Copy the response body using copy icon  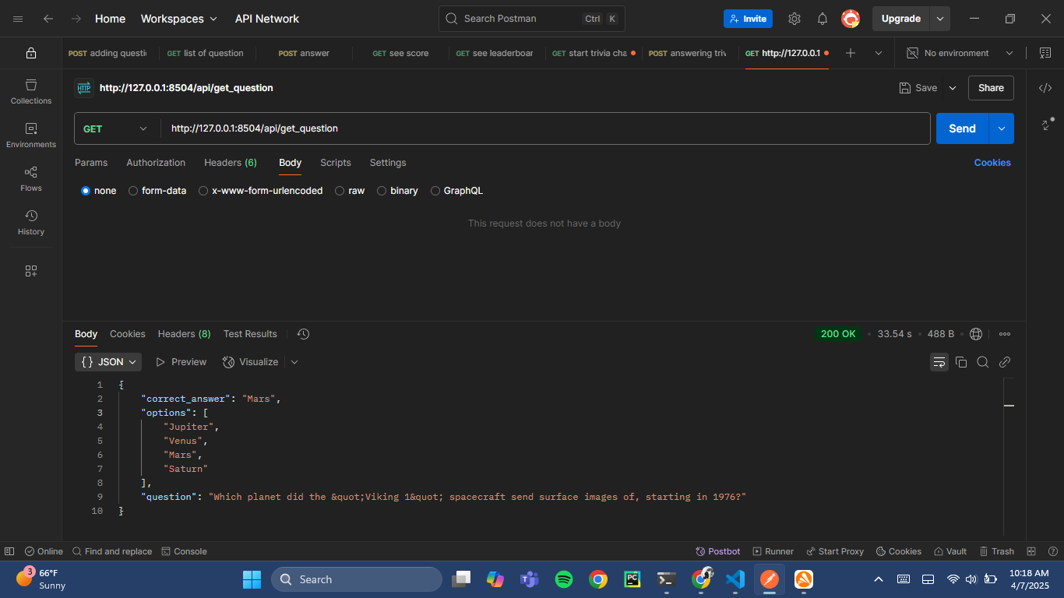coord(961,362)
